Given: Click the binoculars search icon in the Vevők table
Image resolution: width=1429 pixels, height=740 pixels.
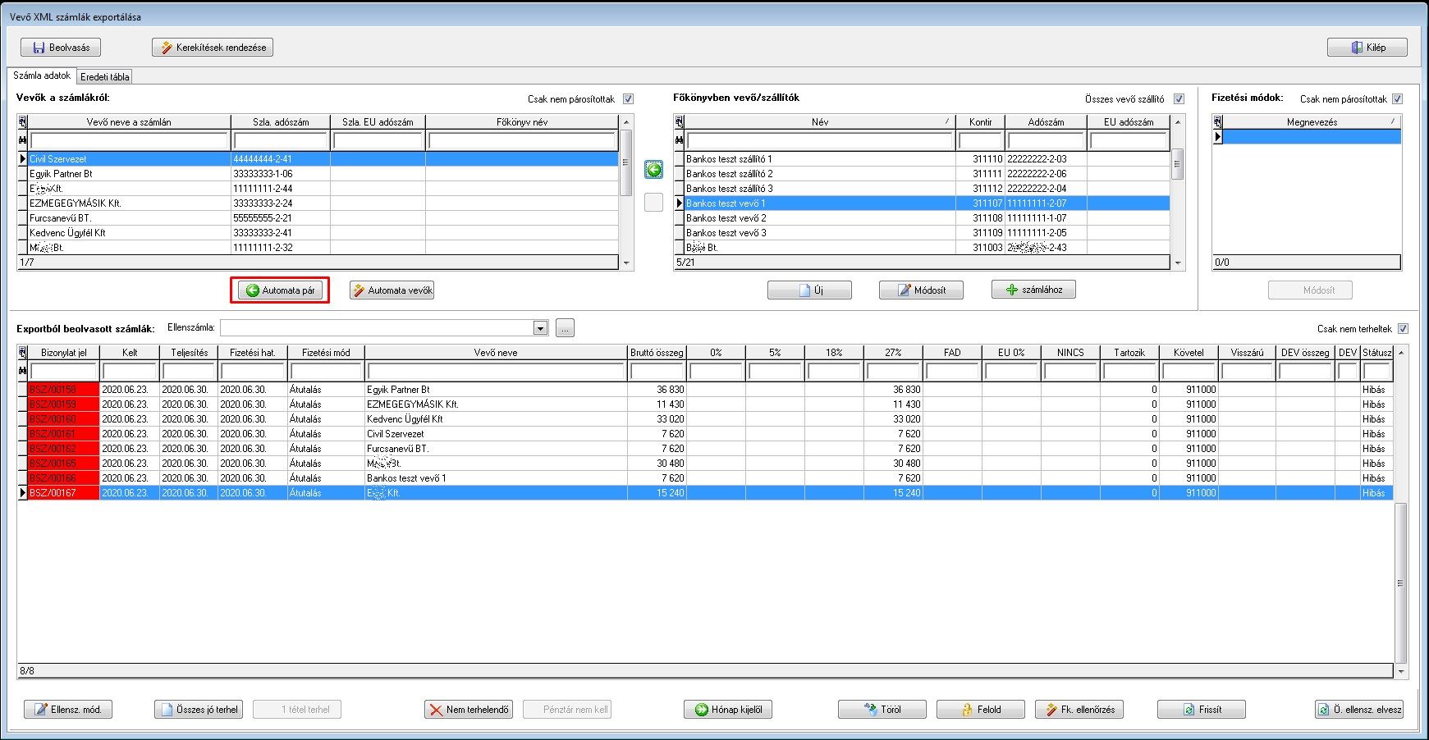Looking at the screenshot, I should (23, 140).
